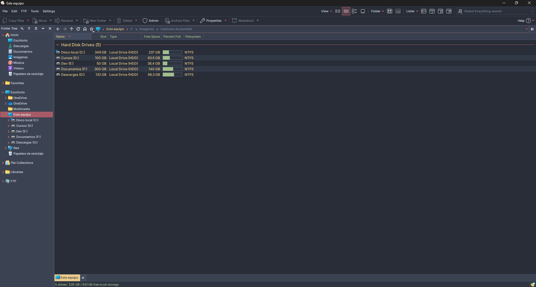The image size is (536, 287).
Task: Click the Favorites star icon
Action: tap(91, 29)
